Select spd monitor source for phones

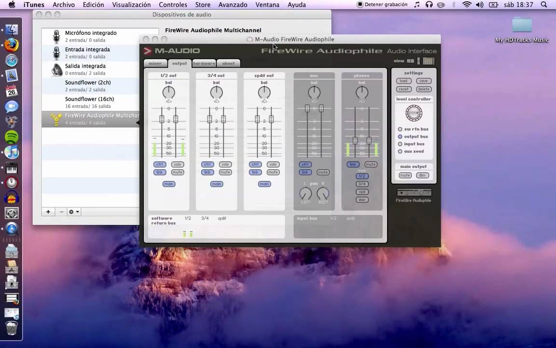(x=361, y=192)
